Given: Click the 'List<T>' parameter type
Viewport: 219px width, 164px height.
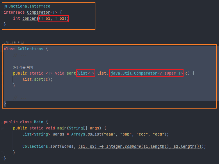Looking at the screenshot, I should click(x=86, y=73).
